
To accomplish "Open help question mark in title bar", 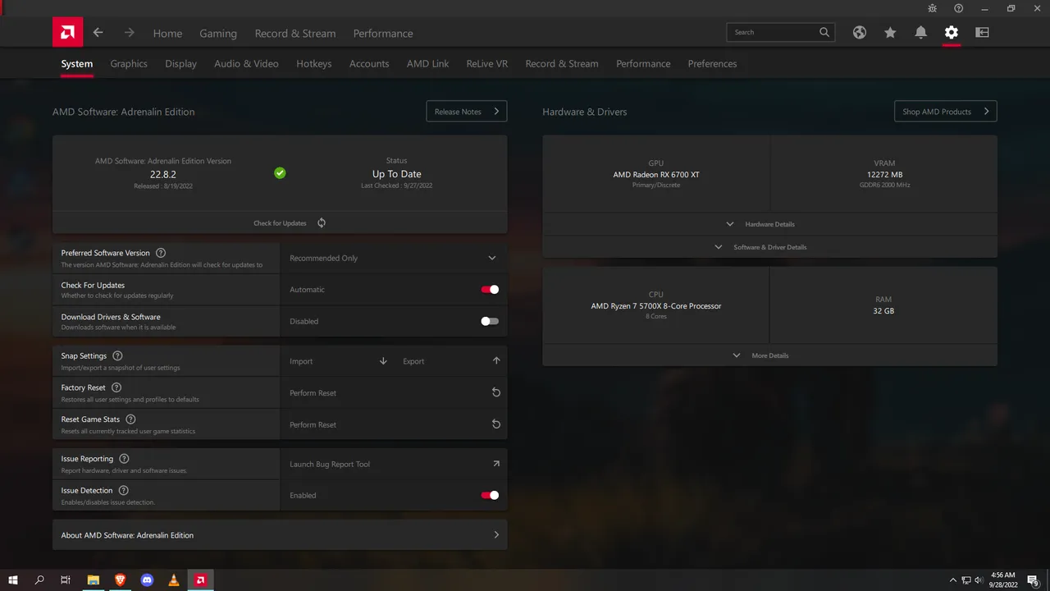I will (958, 8).
